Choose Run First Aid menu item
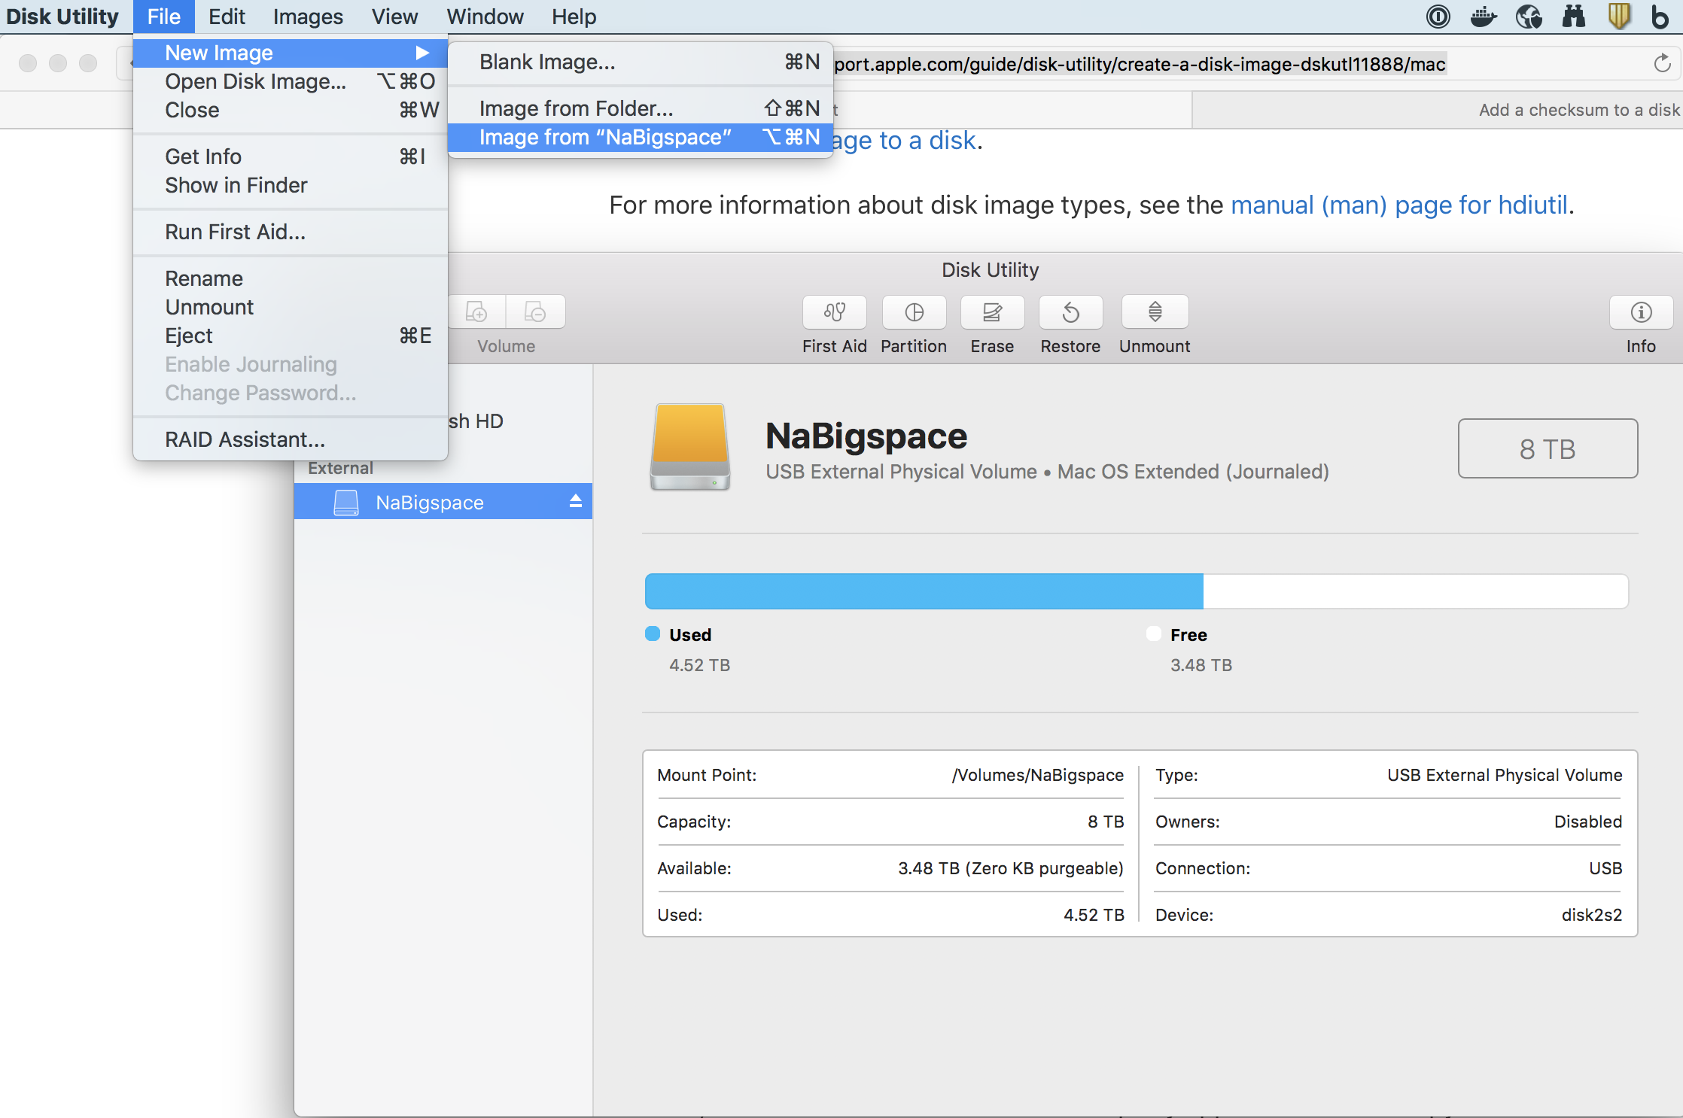The image size is (1683, 1118). coord(291,232)
